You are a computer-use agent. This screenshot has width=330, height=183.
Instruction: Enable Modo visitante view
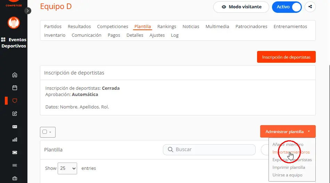pyautogui.click(x=241, y=7)
